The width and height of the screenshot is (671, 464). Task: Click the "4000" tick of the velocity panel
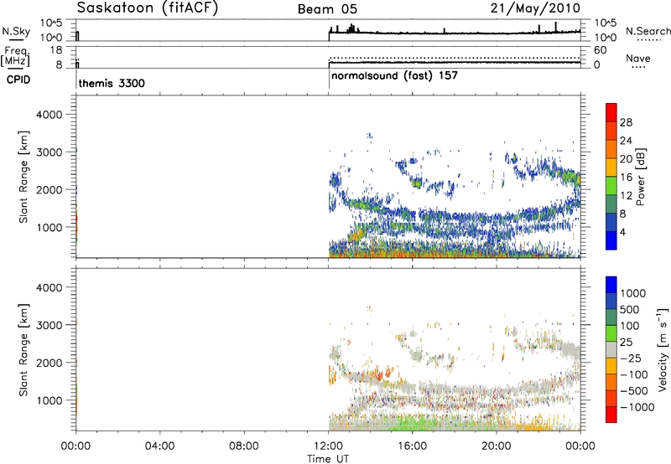click(49, 287)
